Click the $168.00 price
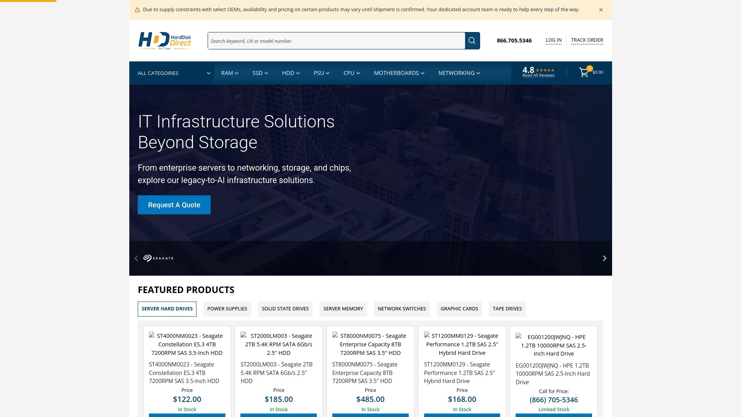This screenshot has height=417, width=741. 462,399
